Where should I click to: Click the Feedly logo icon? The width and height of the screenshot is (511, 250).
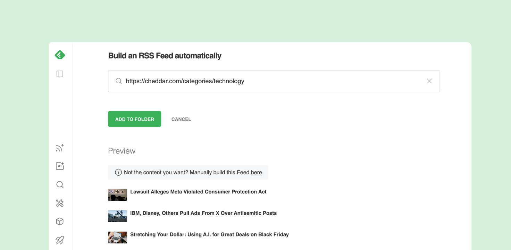click(60, 55)
